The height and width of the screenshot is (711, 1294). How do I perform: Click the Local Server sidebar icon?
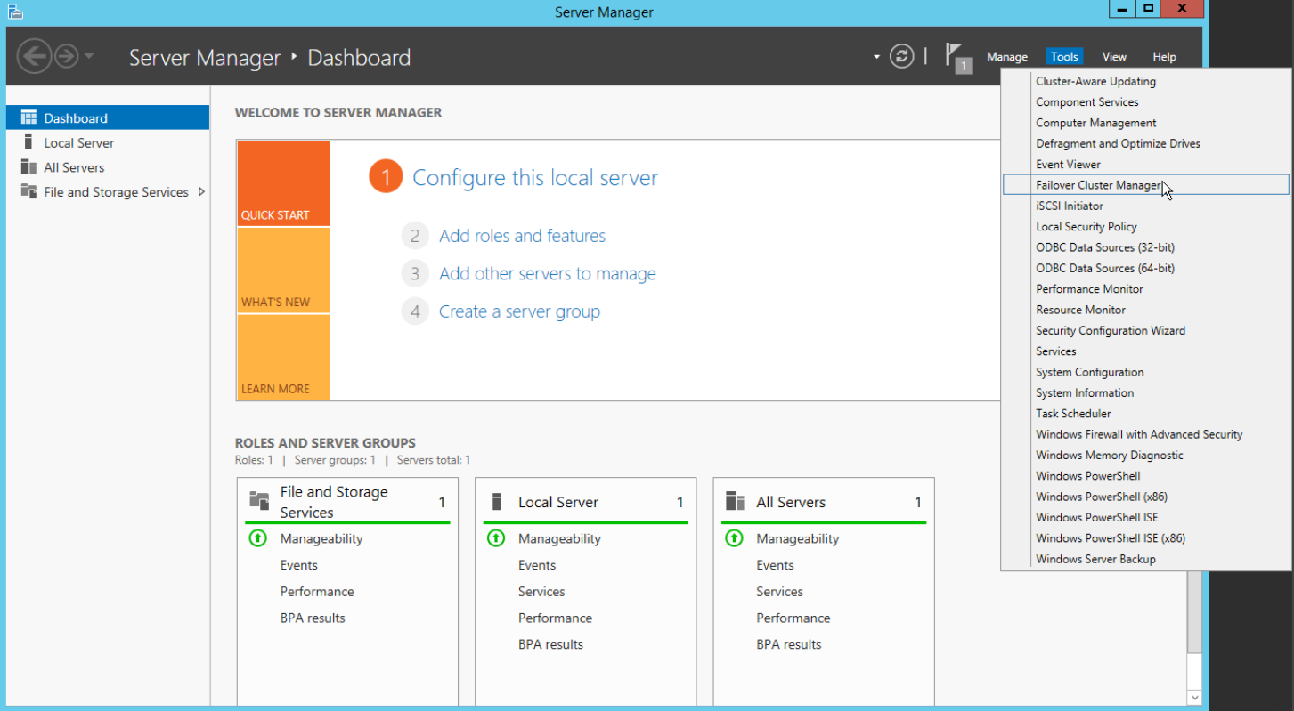click(x=28, y=142)
